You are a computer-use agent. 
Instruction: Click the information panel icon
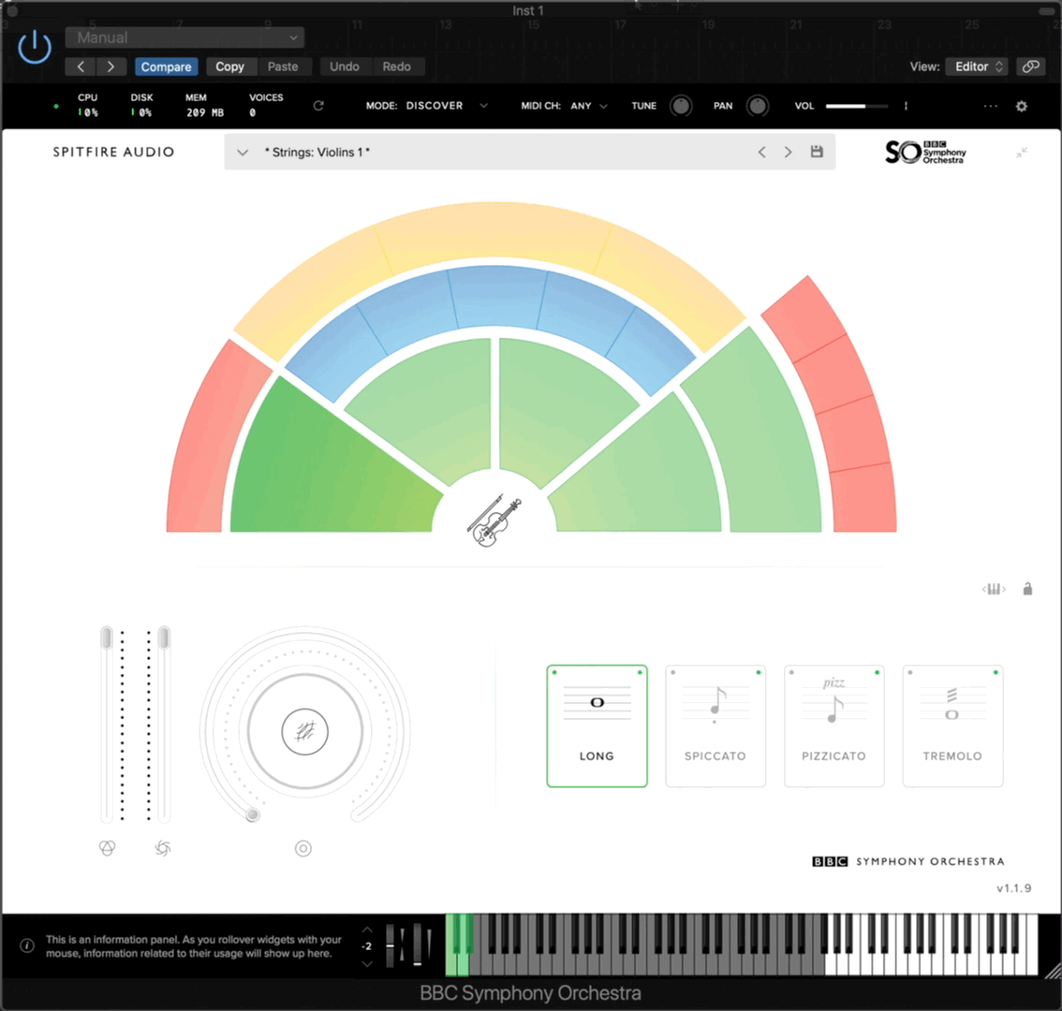tap(27, 946)
